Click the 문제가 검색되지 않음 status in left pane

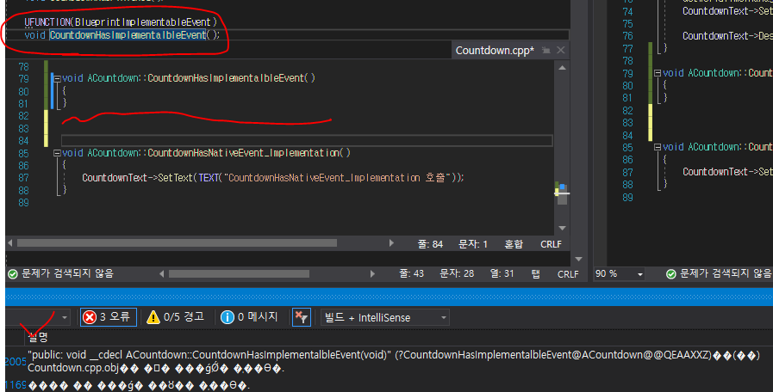click(61, 273)
